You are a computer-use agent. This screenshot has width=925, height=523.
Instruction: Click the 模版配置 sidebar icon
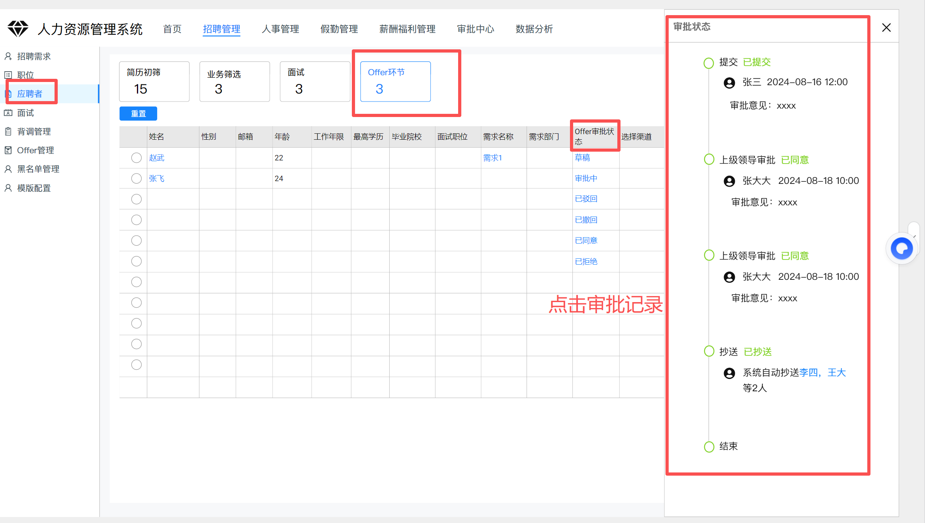[8, 188]
